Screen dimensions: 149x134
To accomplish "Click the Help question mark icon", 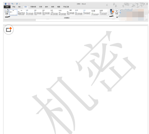I will (144, 4).
